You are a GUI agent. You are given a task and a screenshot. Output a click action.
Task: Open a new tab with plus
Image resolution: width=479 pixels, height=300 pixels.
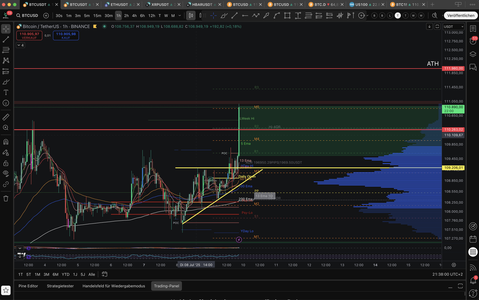click(x=433, y=4)
